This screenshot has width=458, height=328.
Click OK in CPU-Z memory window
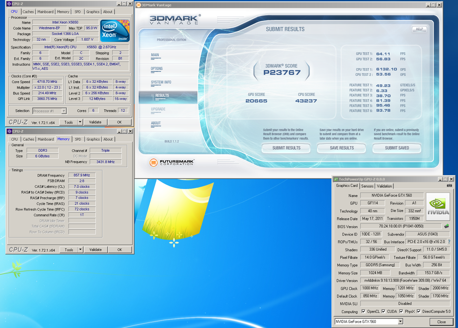[x=120, y=250]
